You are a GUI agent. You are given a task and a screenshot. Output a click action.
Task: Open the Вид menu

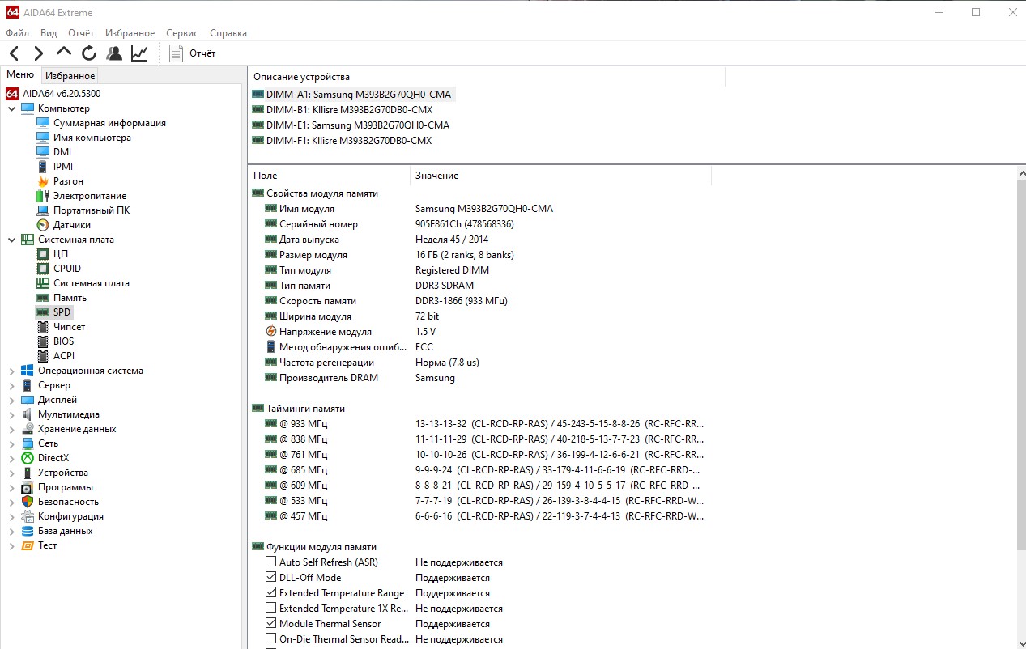pyautogui.click(x=49, y=33)
